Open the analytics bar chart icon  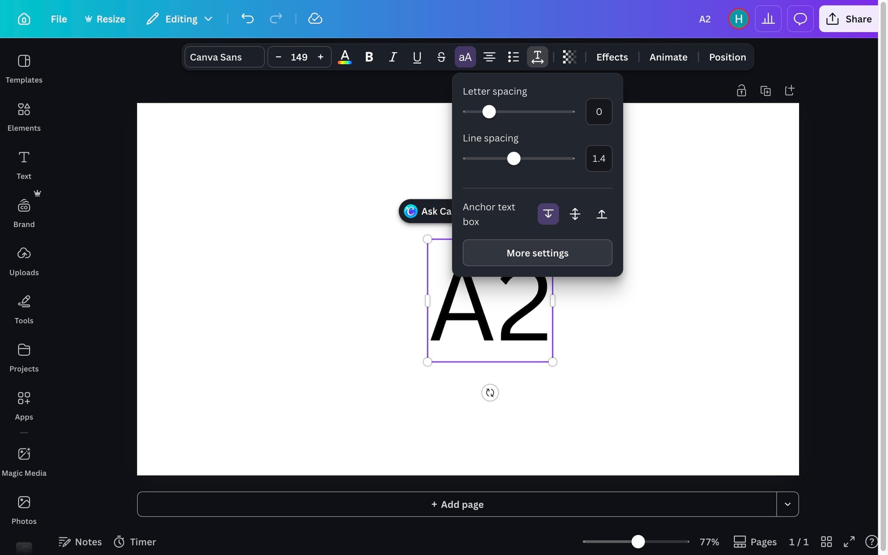click(x=768, y=19)
